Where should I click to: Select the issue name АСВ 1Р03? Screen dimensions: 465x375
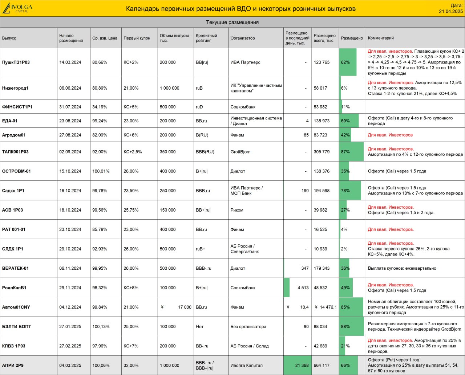12,210
